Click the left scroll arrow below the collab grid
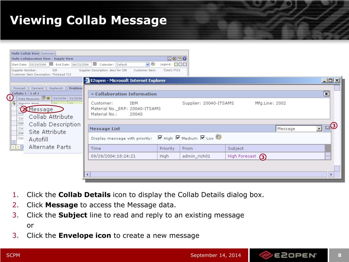Image resolution: width=349 pixels, height=262 pixels. point(13,147)
